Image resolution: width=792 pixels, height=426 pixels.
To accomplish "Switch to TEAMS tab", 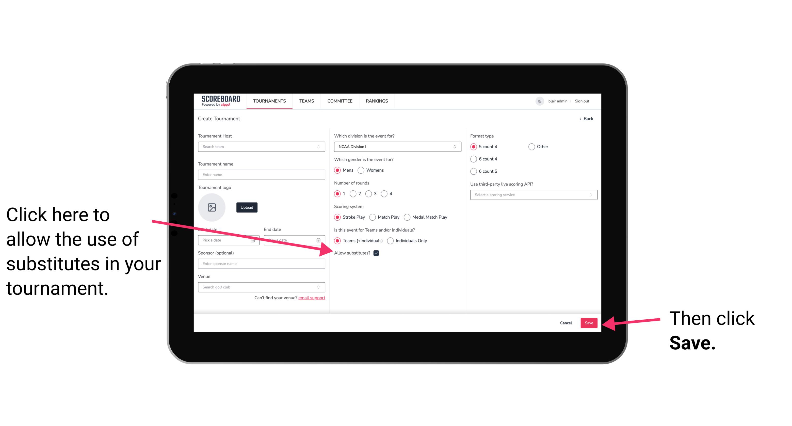I will click(x=306, y=101).
